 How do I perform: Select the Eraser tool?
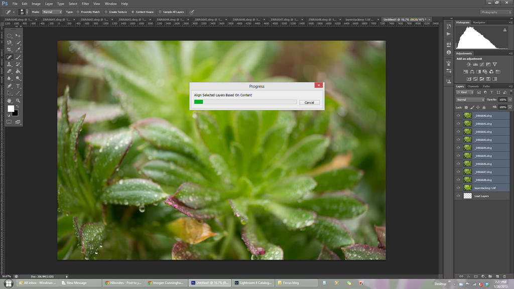tap(9, 71)
